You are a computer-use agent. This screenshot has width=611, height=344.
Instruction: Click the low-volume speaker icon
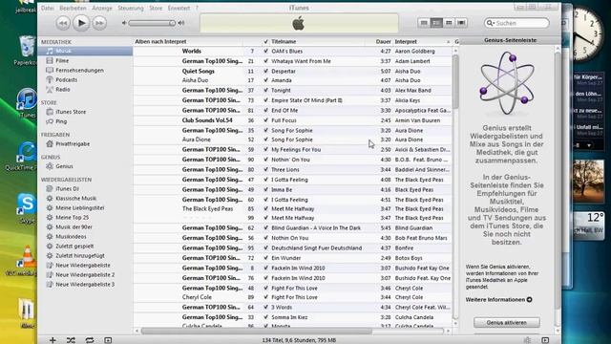click(x=124, y=23)
